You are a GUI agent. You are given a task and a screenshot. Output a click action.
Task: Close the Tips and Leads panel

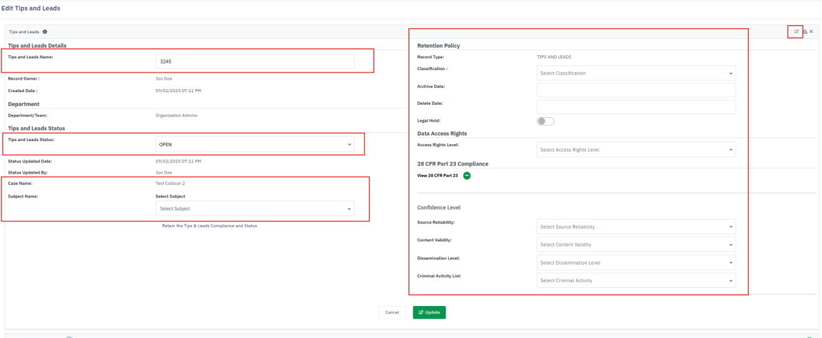(x=811, y=31)
